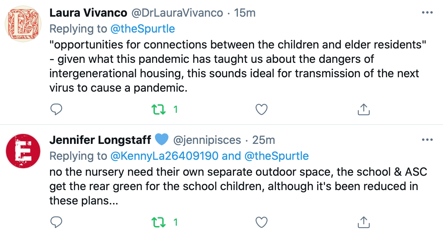This screenshot has height=234, width=443.
Task: Open the @jennipisces handle
Action: point(207,140)
